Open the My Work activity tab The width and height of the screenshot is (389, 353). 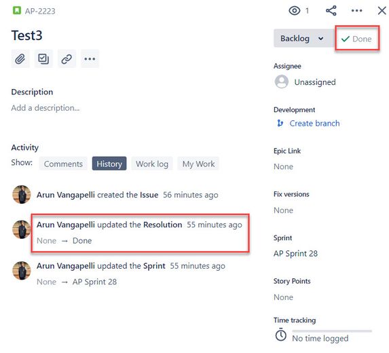point(198,164)
